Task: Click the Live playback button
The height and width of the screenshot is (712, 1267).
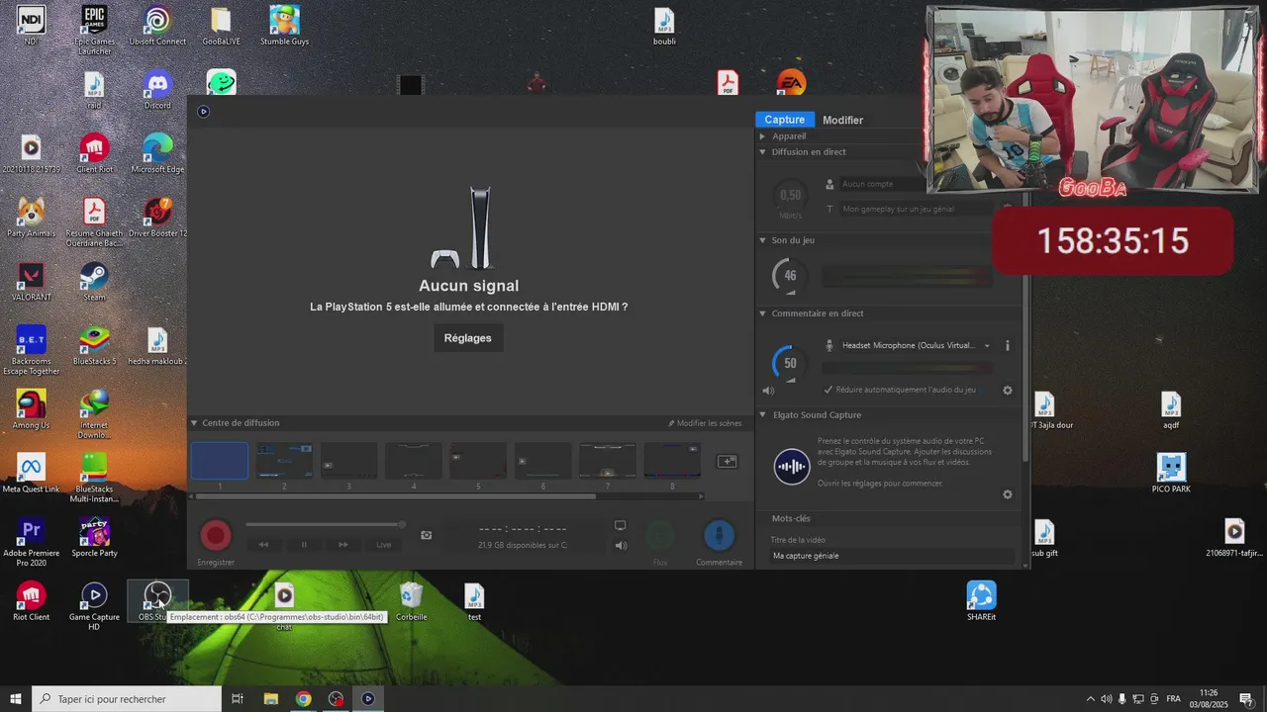Action: (x=383, y=545)
